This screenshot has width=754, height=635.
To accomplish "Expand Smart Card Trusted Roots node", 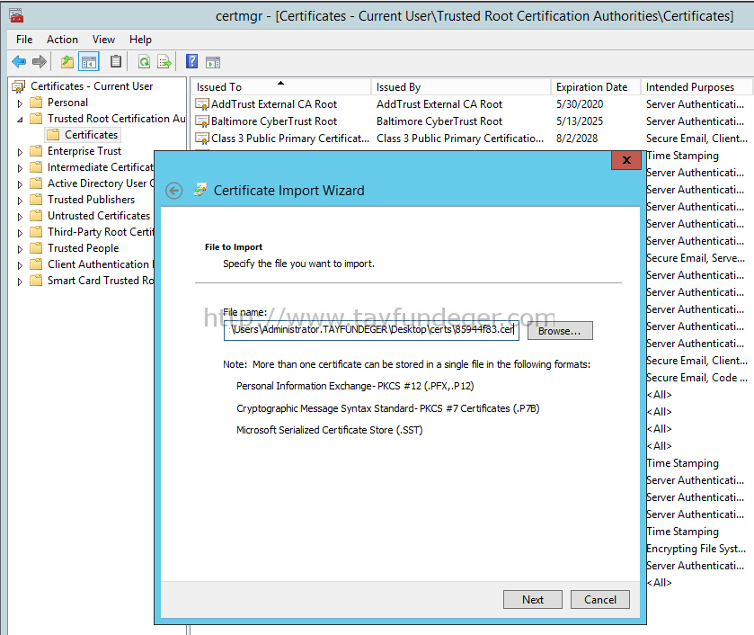I will pyautogui.click(x=20, y=282).
